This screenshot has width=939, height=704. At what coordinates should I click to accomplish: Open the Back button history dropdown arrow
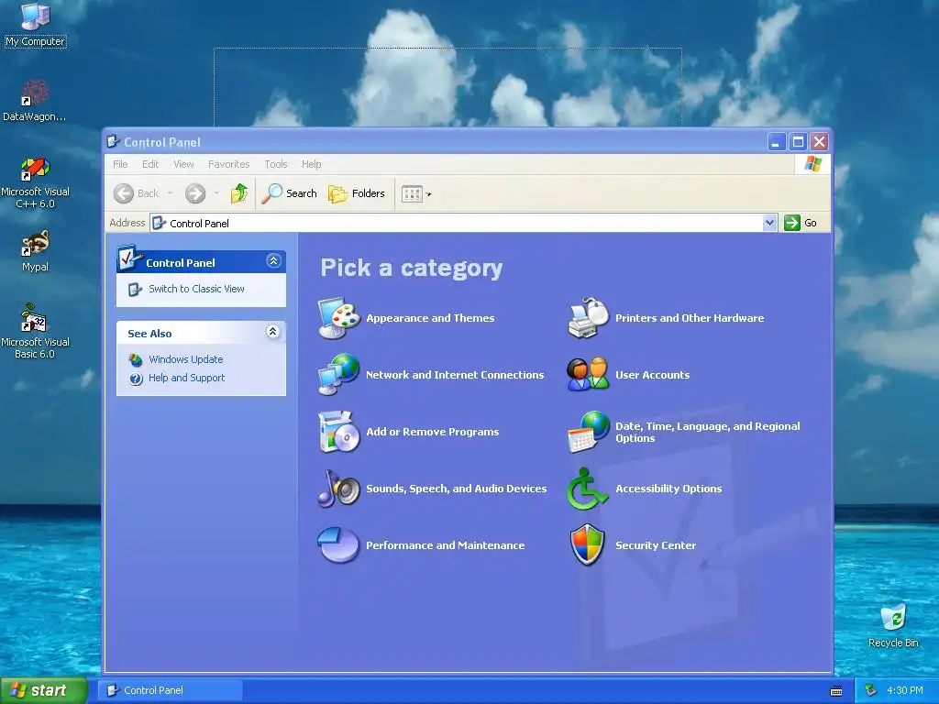pyautogui.click(x=170, y=193)
